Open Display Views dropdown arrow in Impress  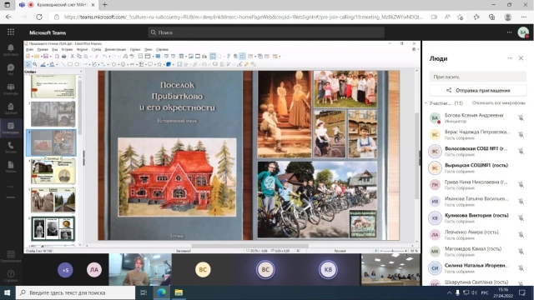[x=154, y=57]
